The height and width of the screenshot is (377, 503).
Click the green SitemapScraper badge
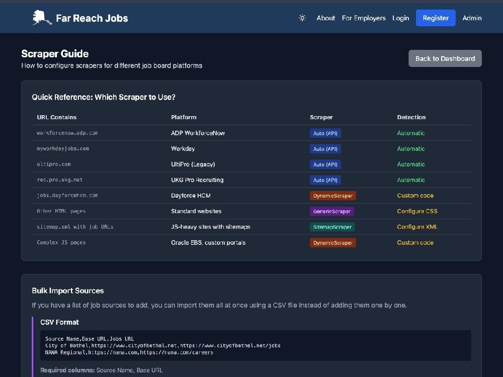[x=332, y=227]
